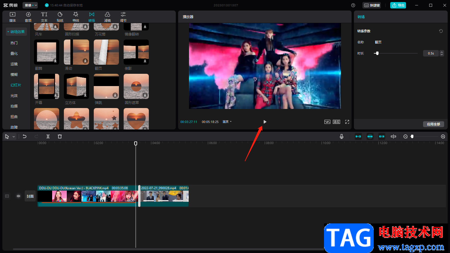This screenshot has height=253, width=450.
Task: Open the 菜单 dropdown menu
Action: click(30, 5)
